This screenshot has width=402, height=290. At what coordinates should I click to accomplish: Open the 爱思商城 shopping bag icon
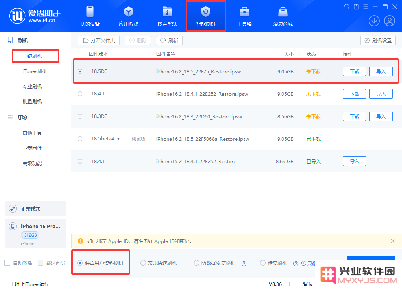(x=283, y=12)
